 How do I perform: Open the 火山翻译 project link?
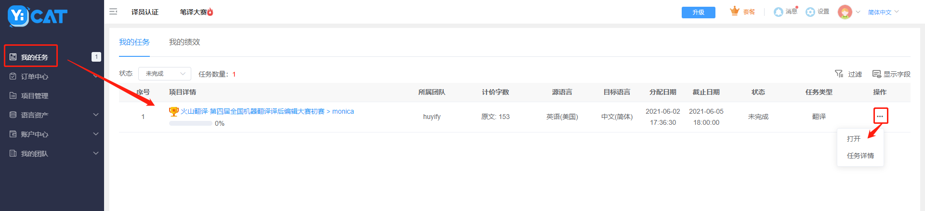coord(267,111)
